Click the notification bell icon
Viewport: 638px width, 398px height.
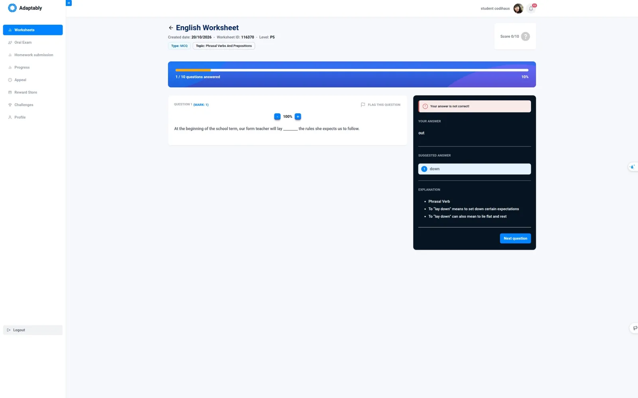tap(531, 8)
